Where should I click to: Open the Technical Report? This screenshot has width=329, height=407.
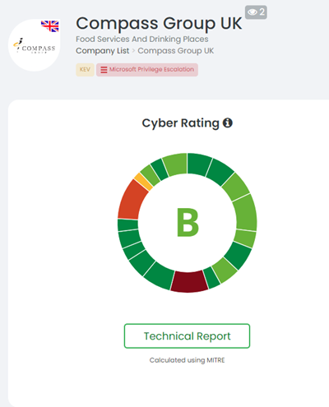click(x=187, y=336)
